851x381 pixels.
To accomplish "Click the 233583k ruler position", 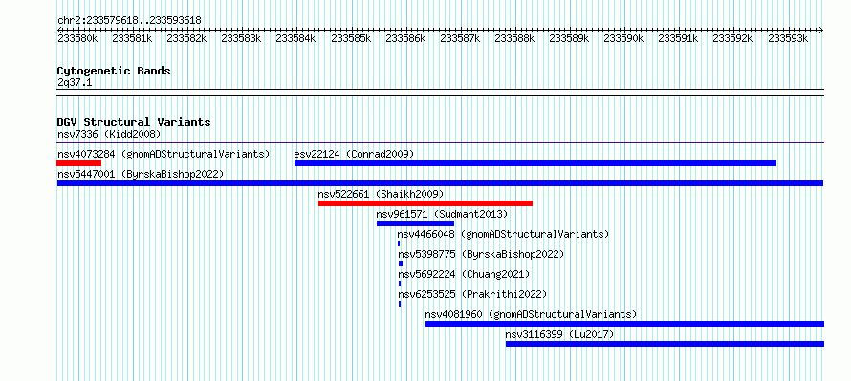I will click(242, 38).
